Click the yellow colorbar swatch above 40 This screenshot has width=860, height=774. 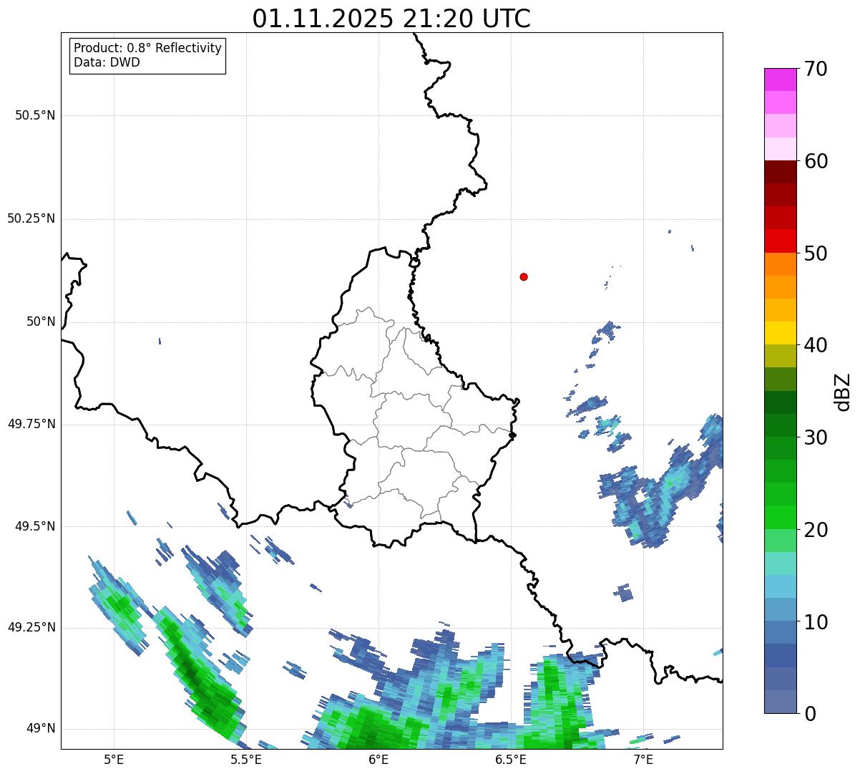point(780,334)
